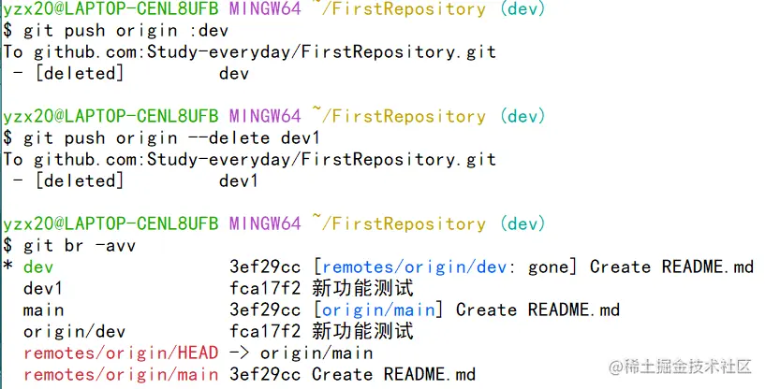Click '[remotes/origin/dev: gone]' tracking text
This screenshot has width=765, height=389.
point(446,267)
